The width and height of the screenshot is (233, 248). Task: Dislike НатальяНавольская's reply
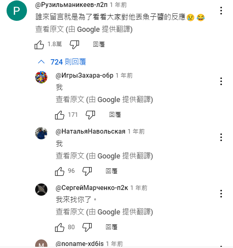87,171
